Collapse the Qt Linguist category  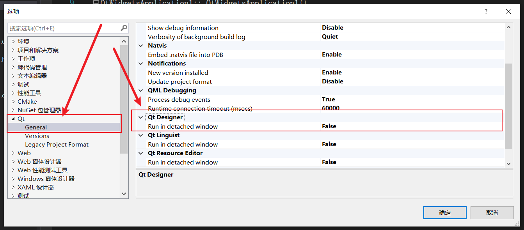click(x=141, y=135)
